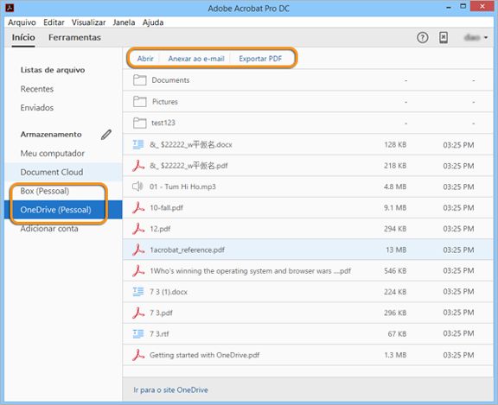Select the Documents folder name

(170, 80)
